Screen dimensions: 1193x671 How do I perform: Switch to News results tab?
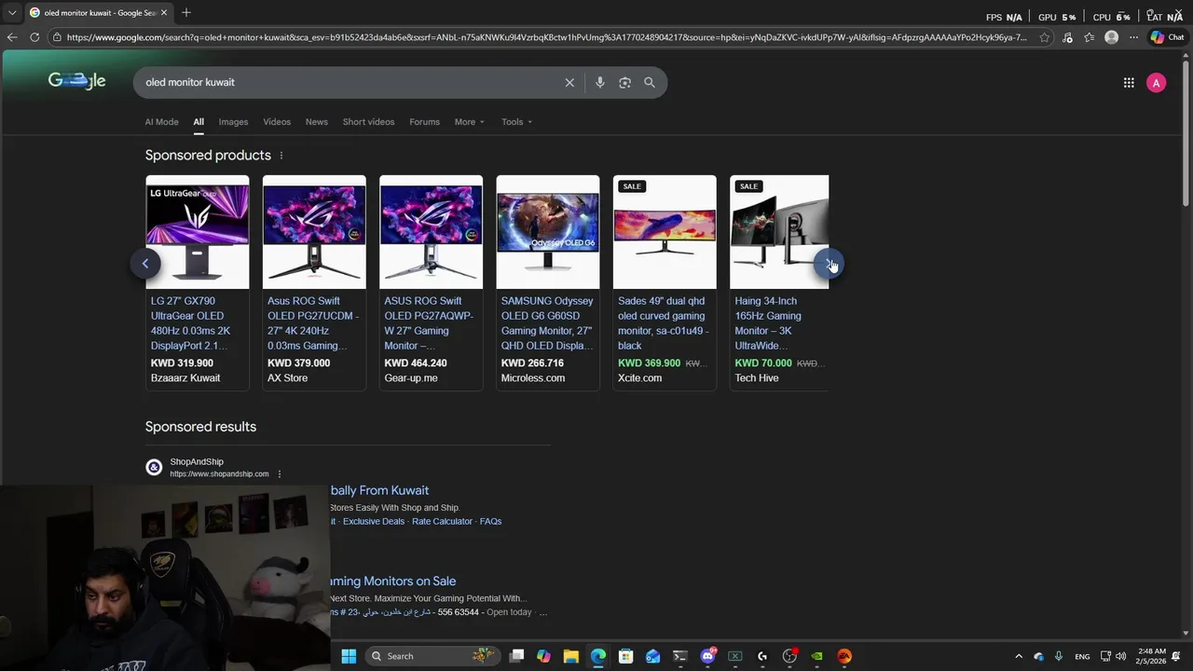point(317,122)
